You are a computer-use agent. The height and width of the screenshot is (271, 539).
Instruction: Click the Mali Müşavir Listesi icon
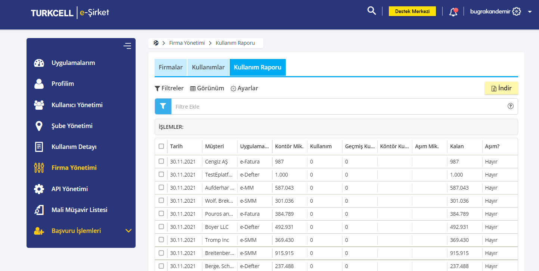point(39,210)
